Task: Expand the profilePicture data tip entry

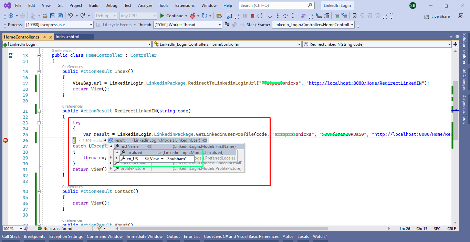Action: click(x=111, y=168)
